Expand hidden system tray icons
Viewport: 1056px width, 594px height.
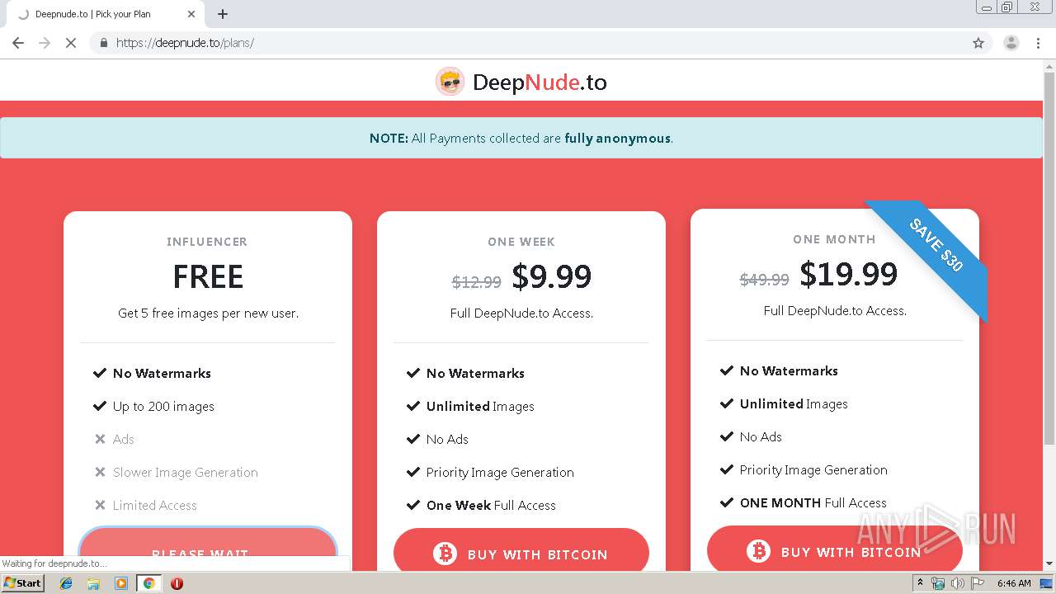pyautogui.click(x=921, y=583)
